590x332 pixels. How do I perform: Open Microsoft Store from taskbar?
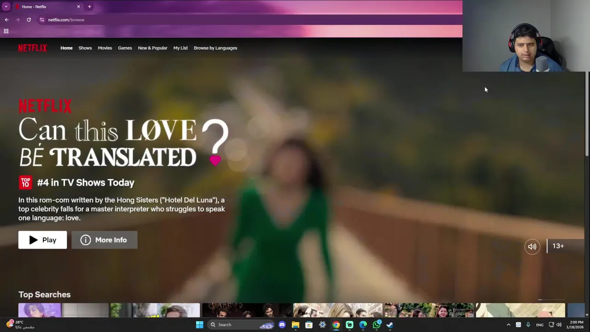[x=309, y=325]
